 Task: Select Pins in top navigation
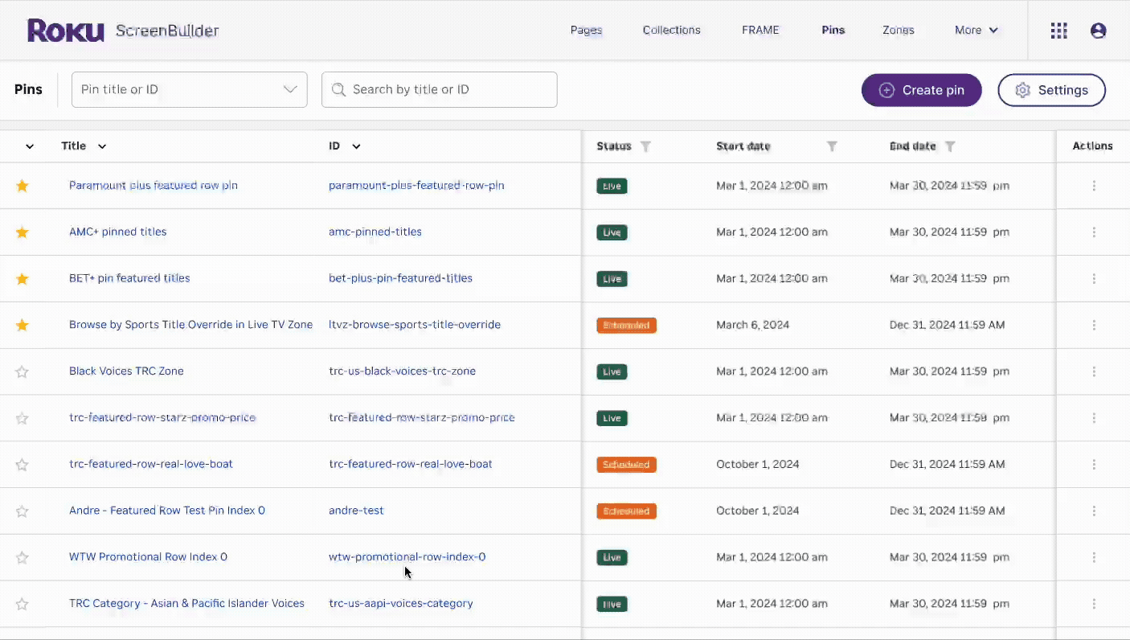coord(833,31)
